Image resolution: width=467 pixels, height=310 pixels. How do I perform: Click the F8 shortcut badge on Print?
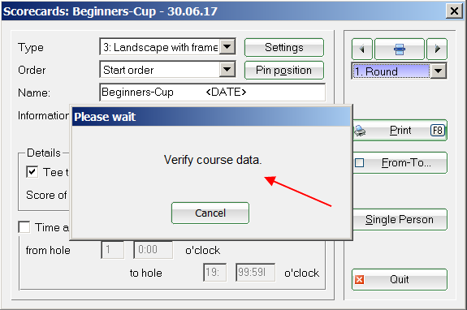[438, 131]
